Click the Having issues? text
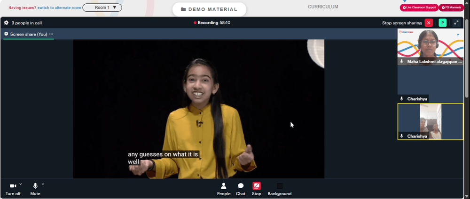Image resolution: width=470 pixels, height=199 pixels. [22, 8]
